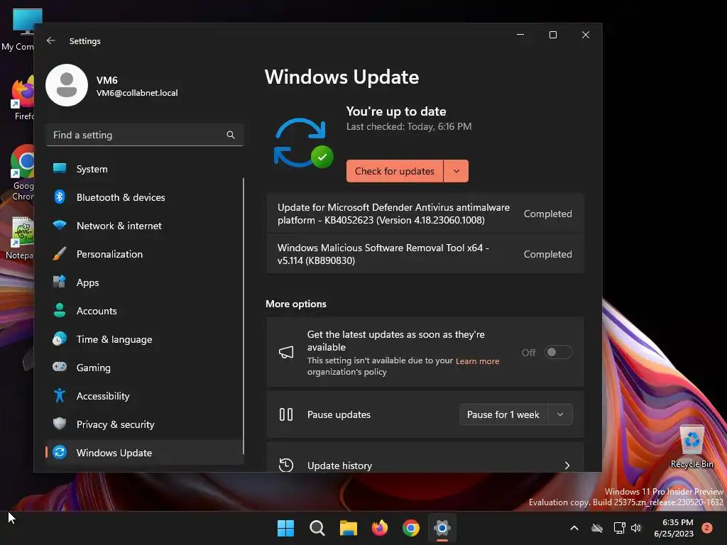Click the Personalization paintbrush icon
Viewport: 727px width, 545px height.
click(60, 254)
